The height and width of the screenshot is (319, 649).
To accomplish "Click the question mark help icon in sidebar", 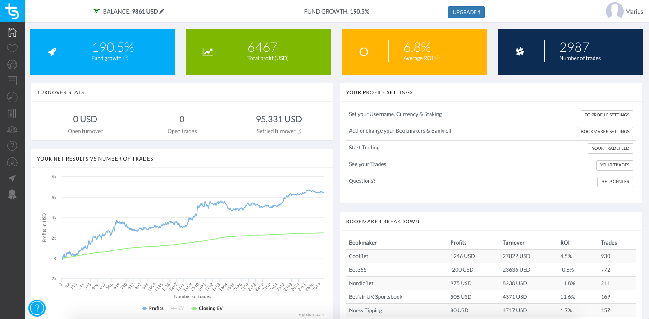I will [x=12, y=145].
